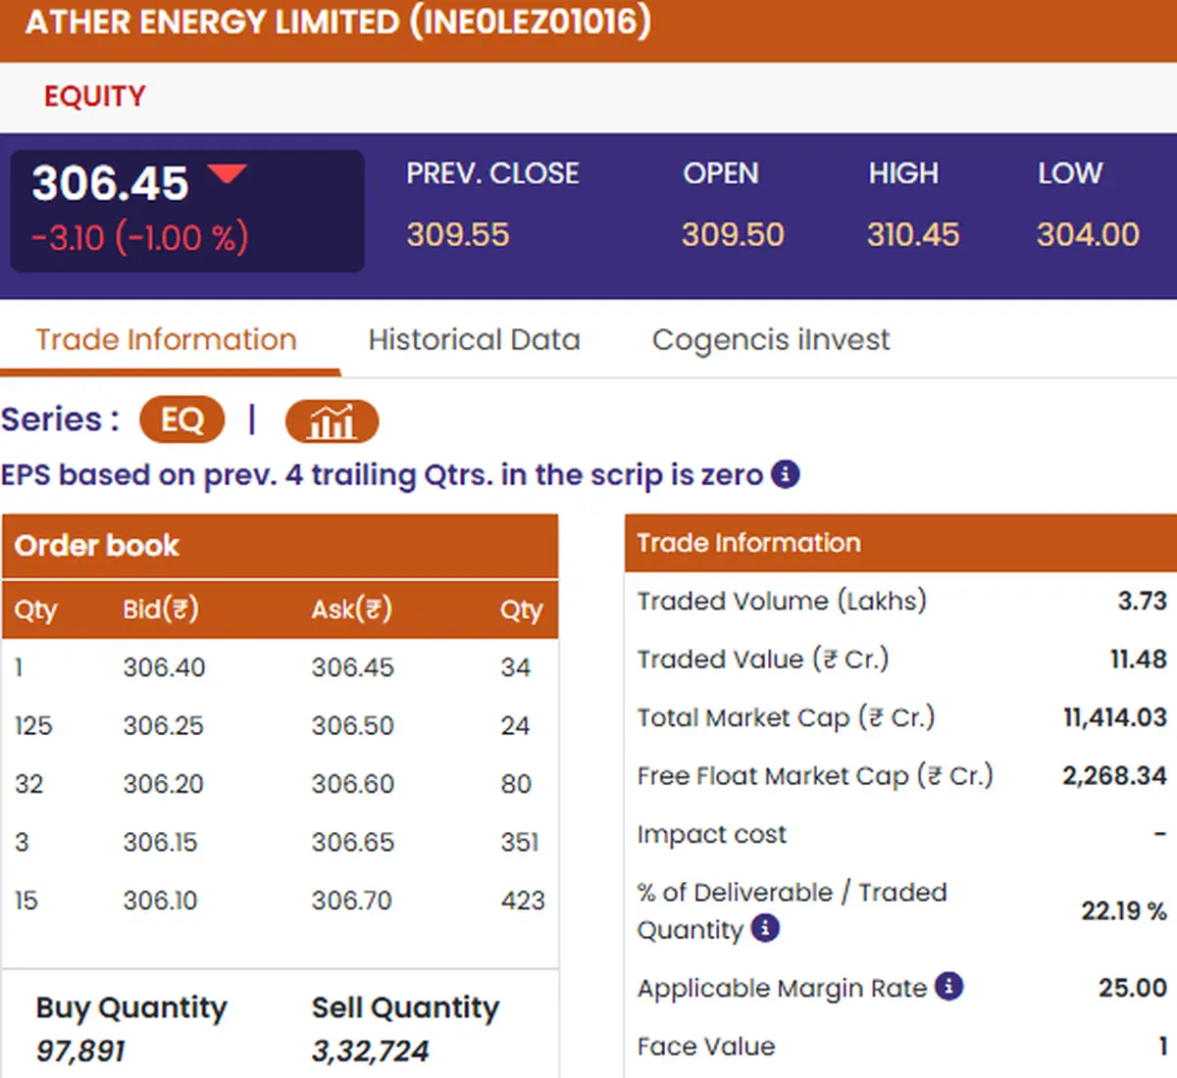Click the Low value 304.00
1177x1078 pixels.
[x=1088, y=235]
